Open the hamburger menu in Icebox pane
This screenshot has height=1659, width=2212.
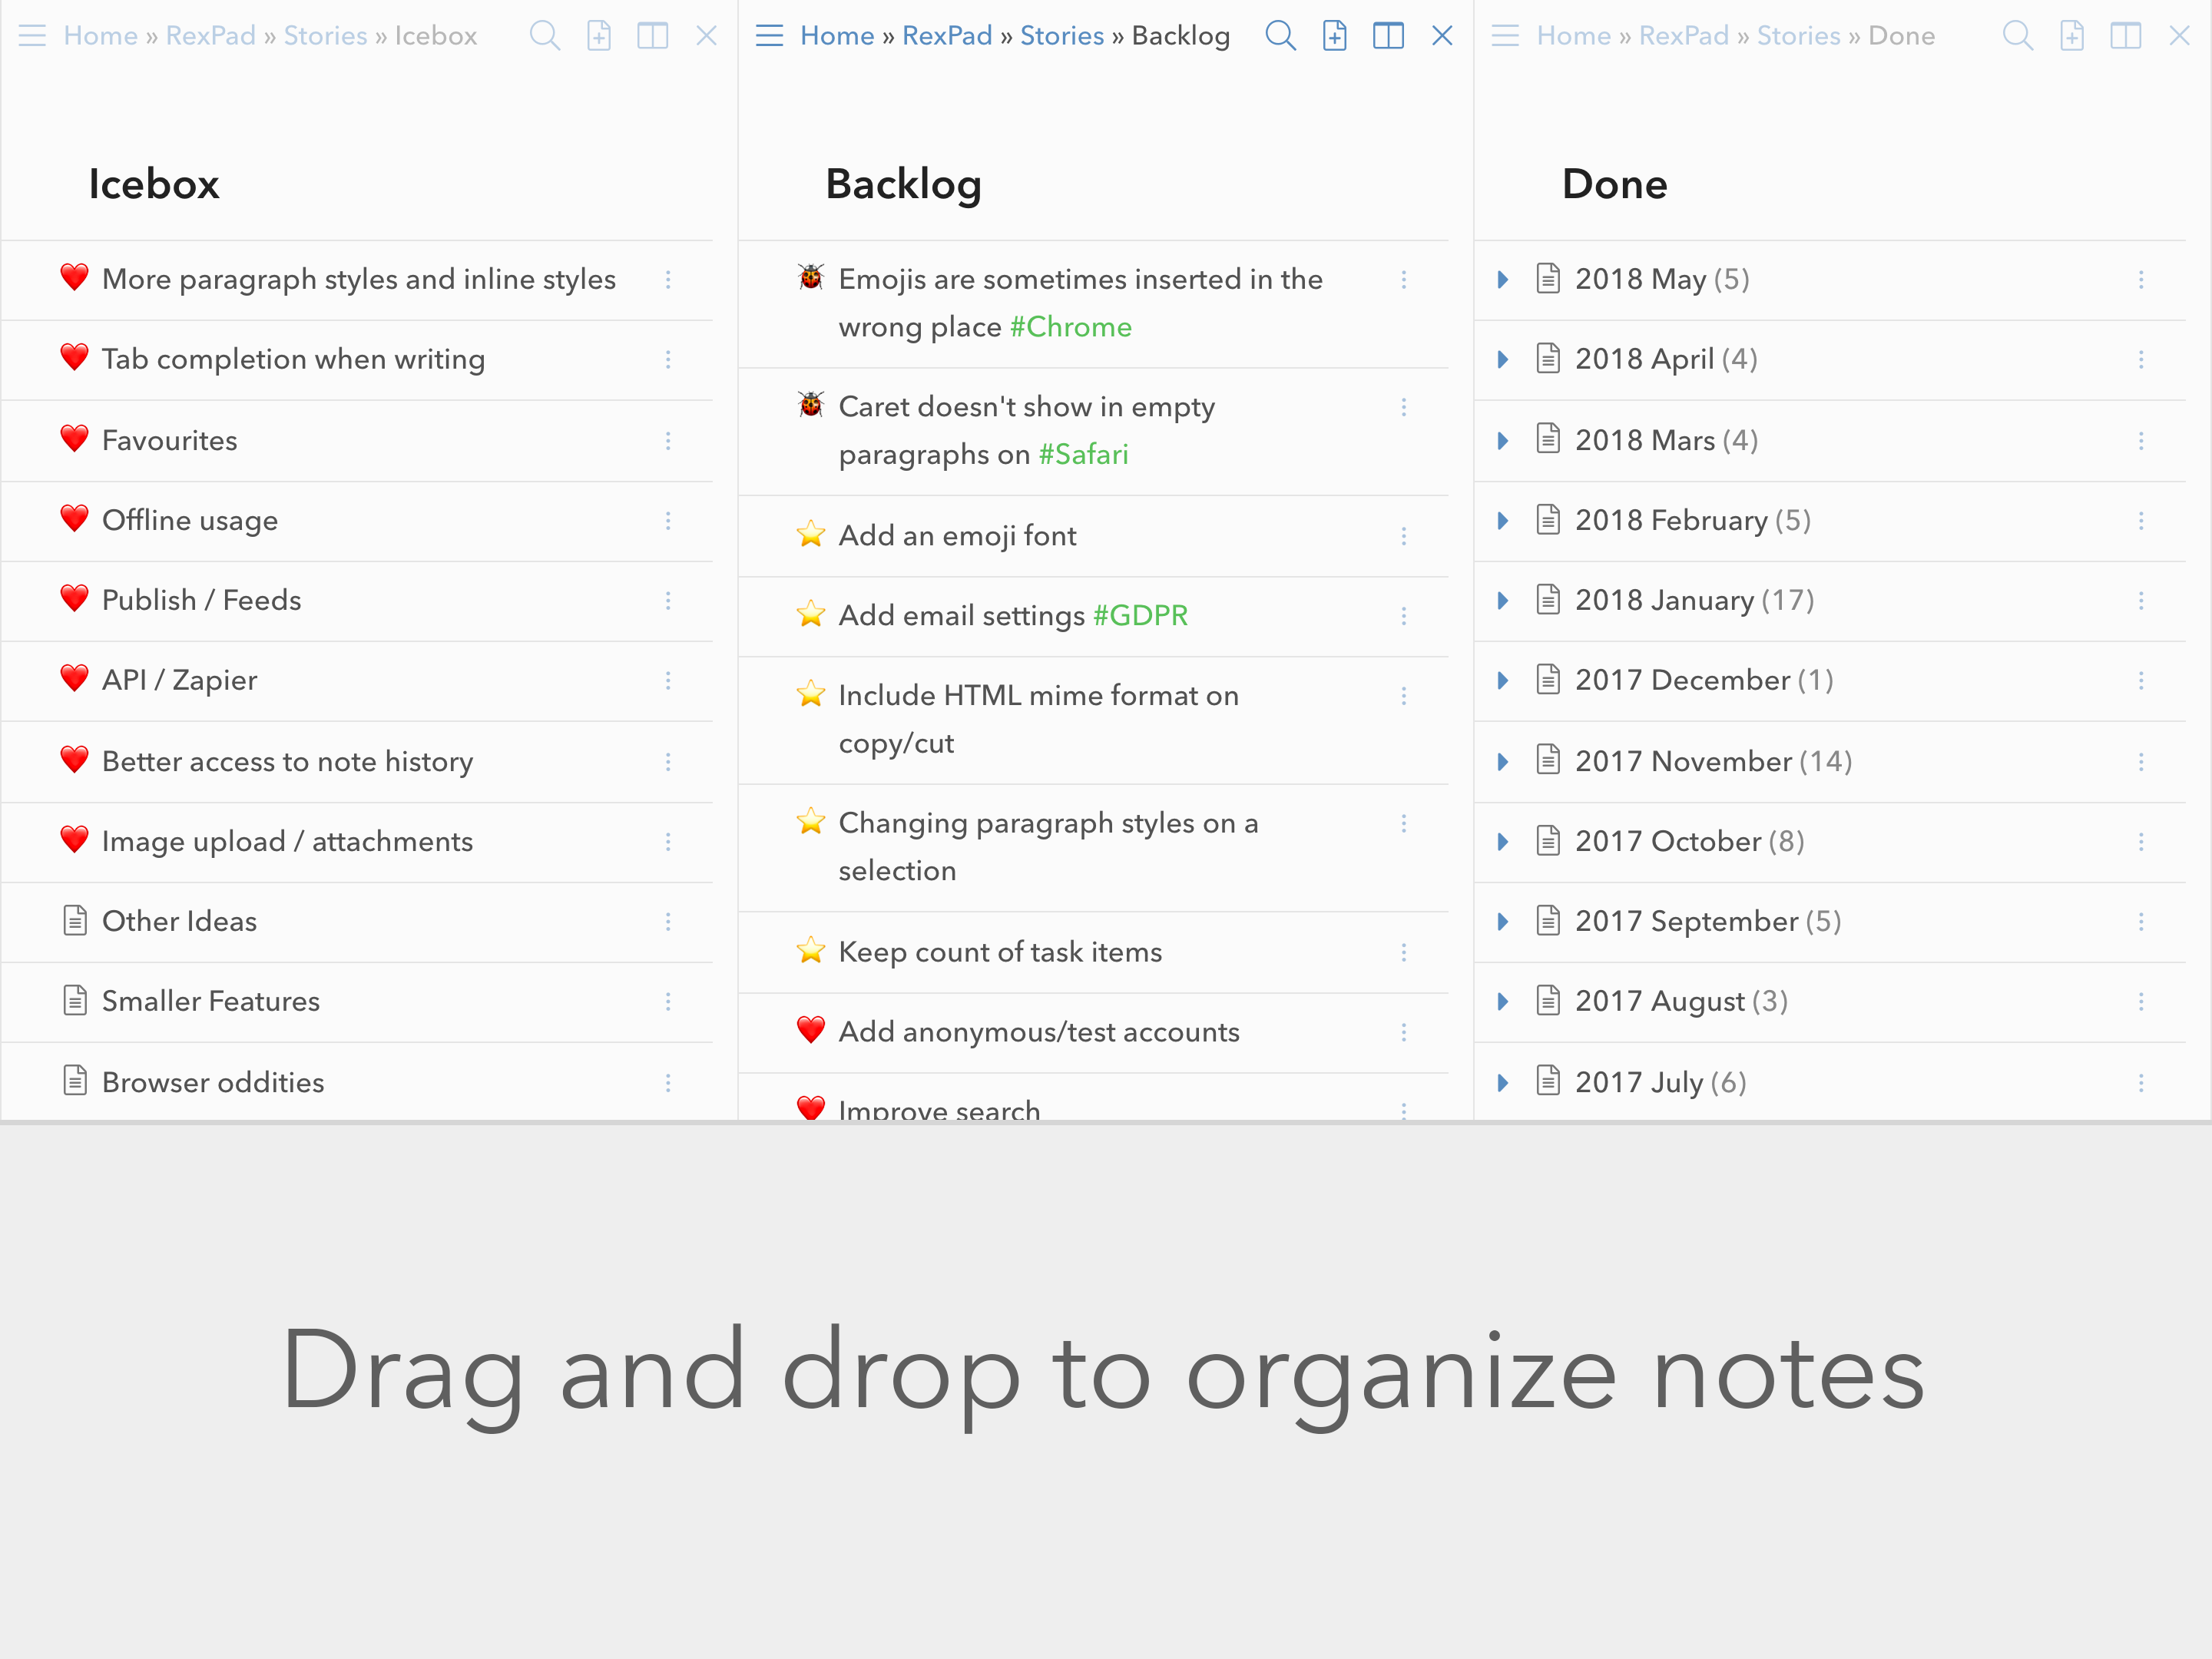pos(32,36)
